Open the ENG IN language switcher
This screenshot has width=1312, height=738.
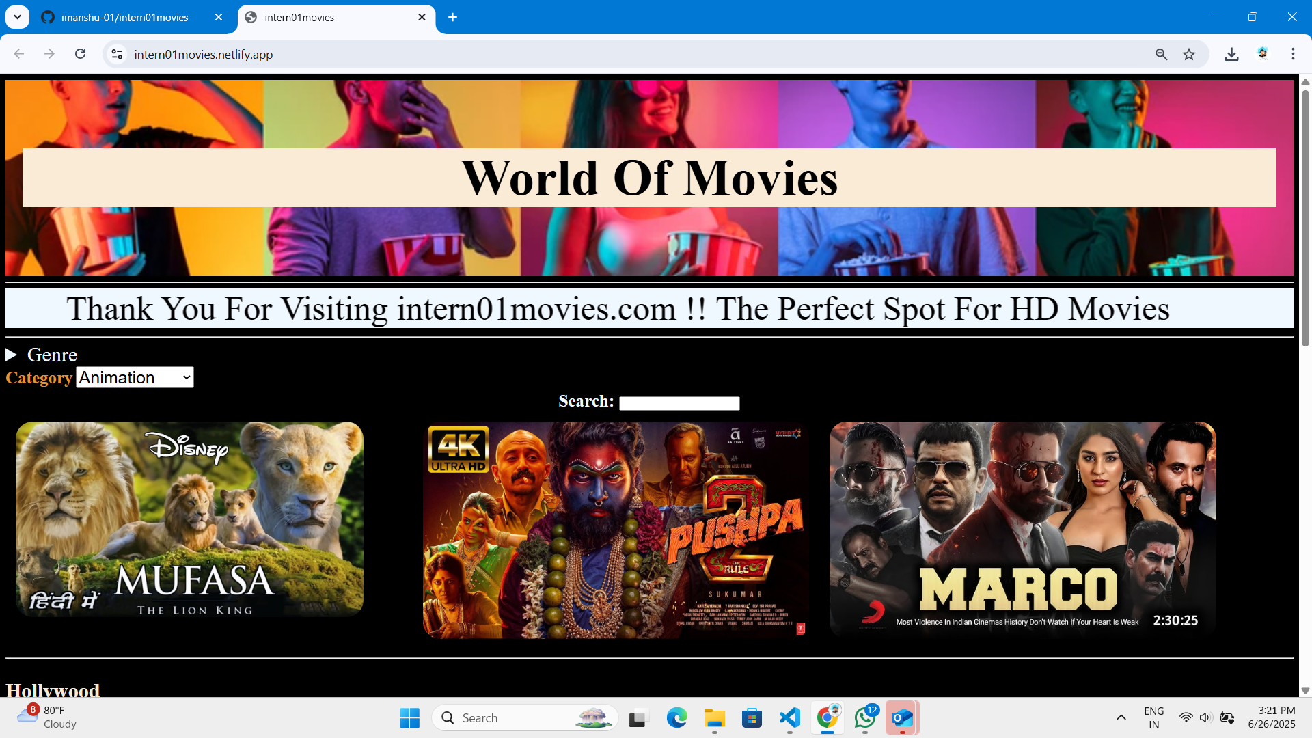pyautogui.click(x=1153, y=717)
